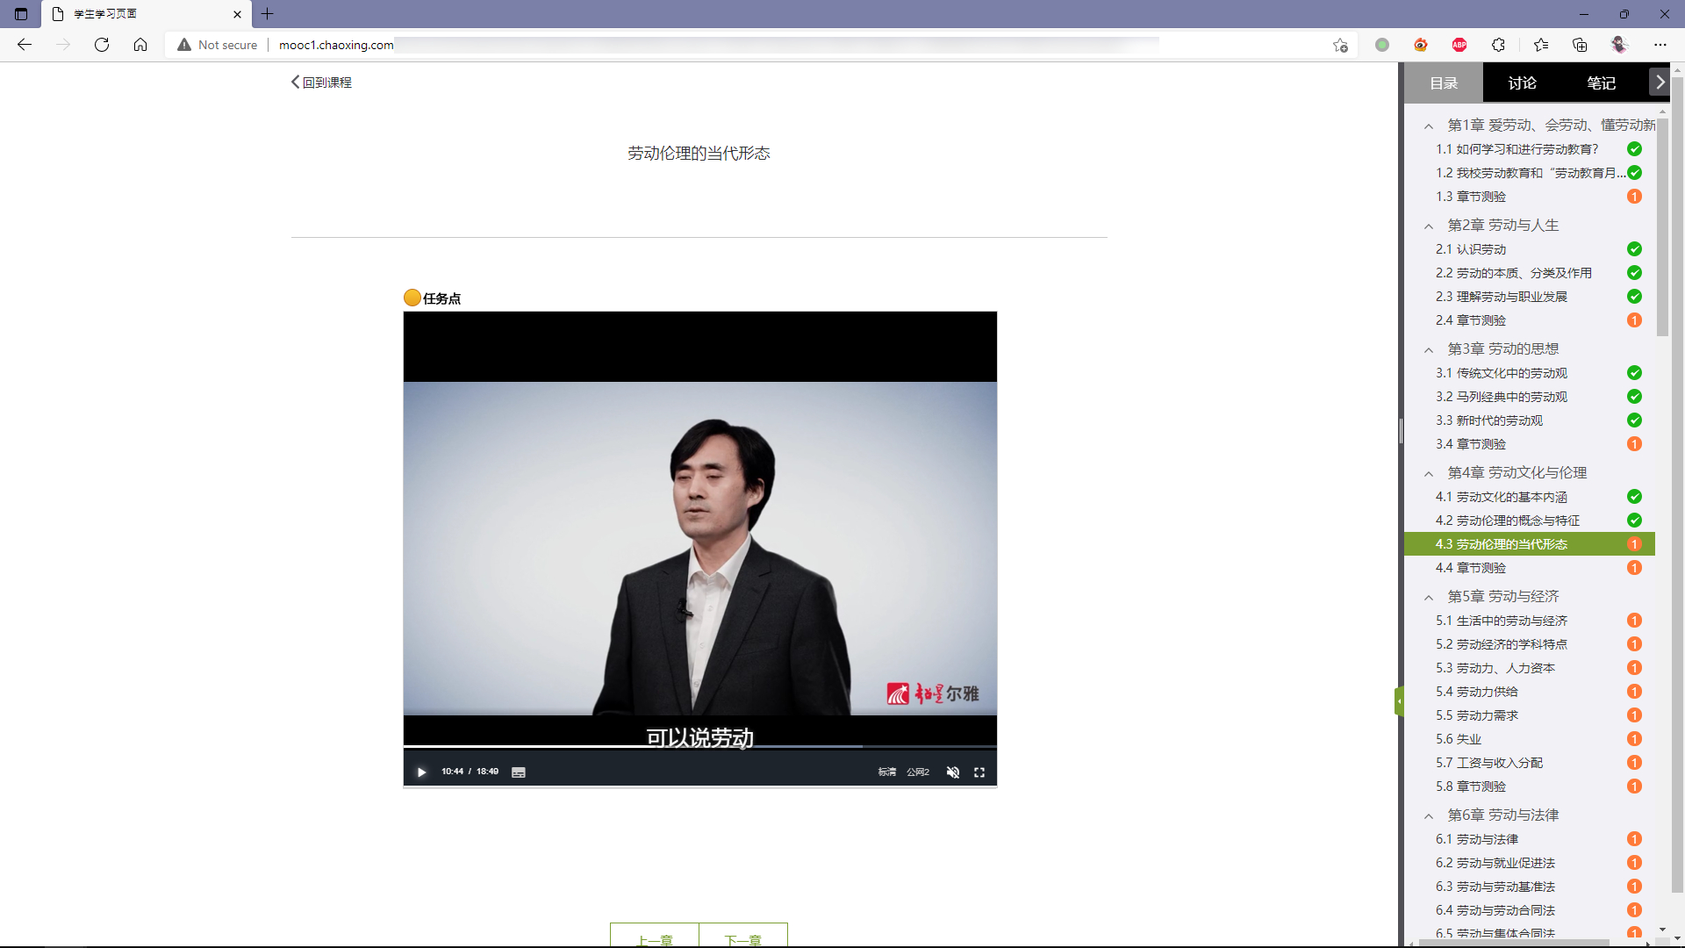
Task: Switch to the 笔记 tab
Action: (1601, 83)
